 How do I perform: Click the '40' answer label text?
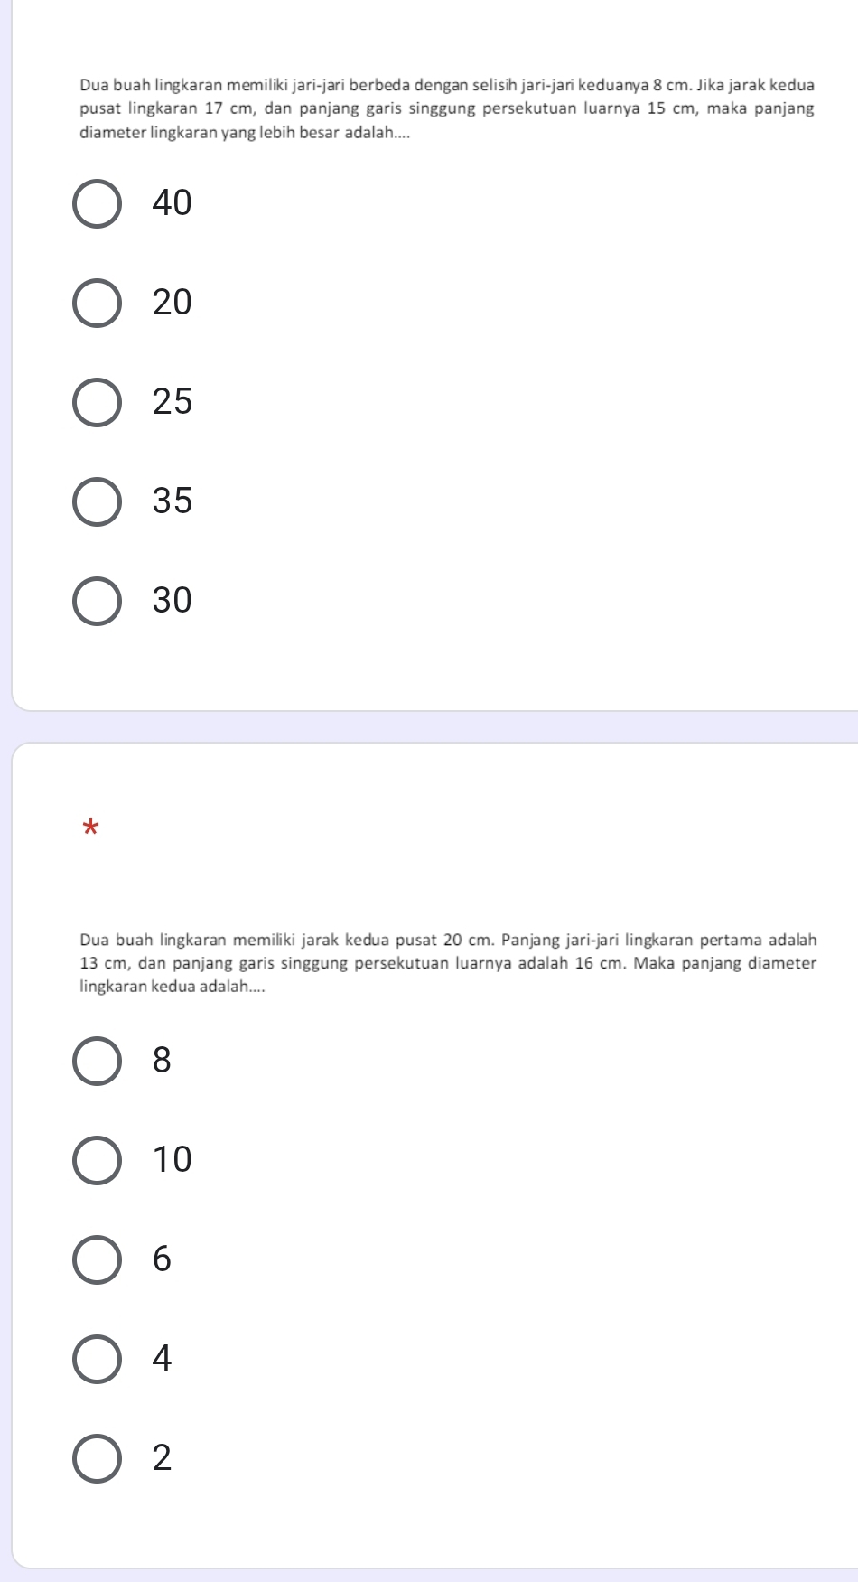coord(173,203)
